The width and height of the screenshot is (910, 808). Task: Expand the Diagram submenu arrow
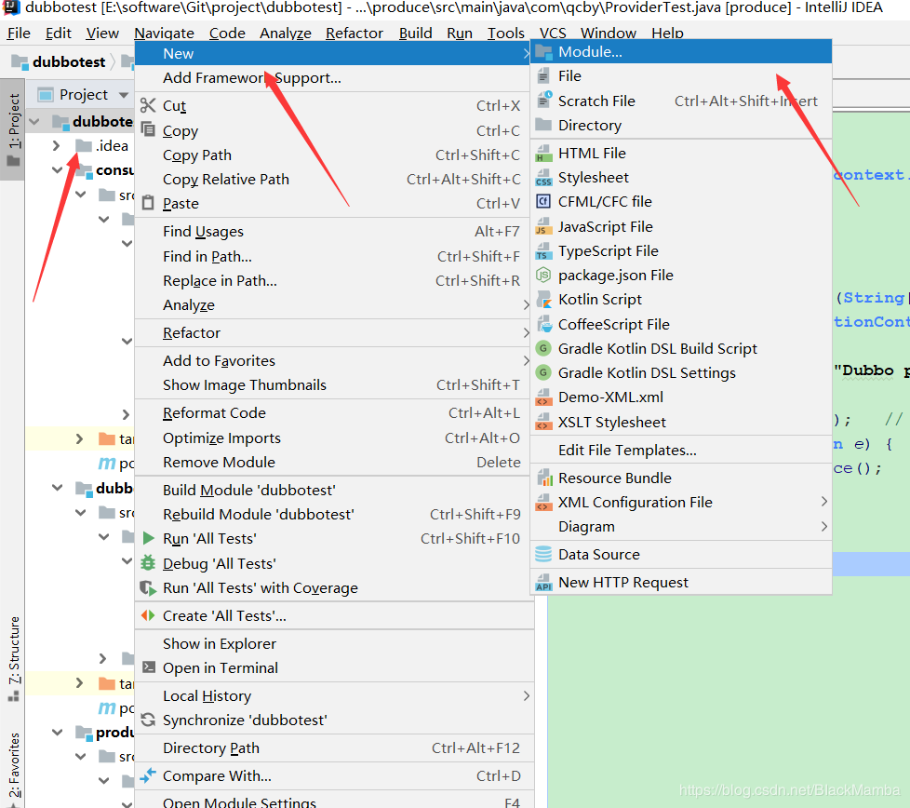[824, 527]
